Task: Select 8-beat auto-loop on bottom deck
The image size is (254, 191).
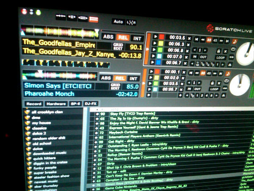Action: tap(211, 95)
